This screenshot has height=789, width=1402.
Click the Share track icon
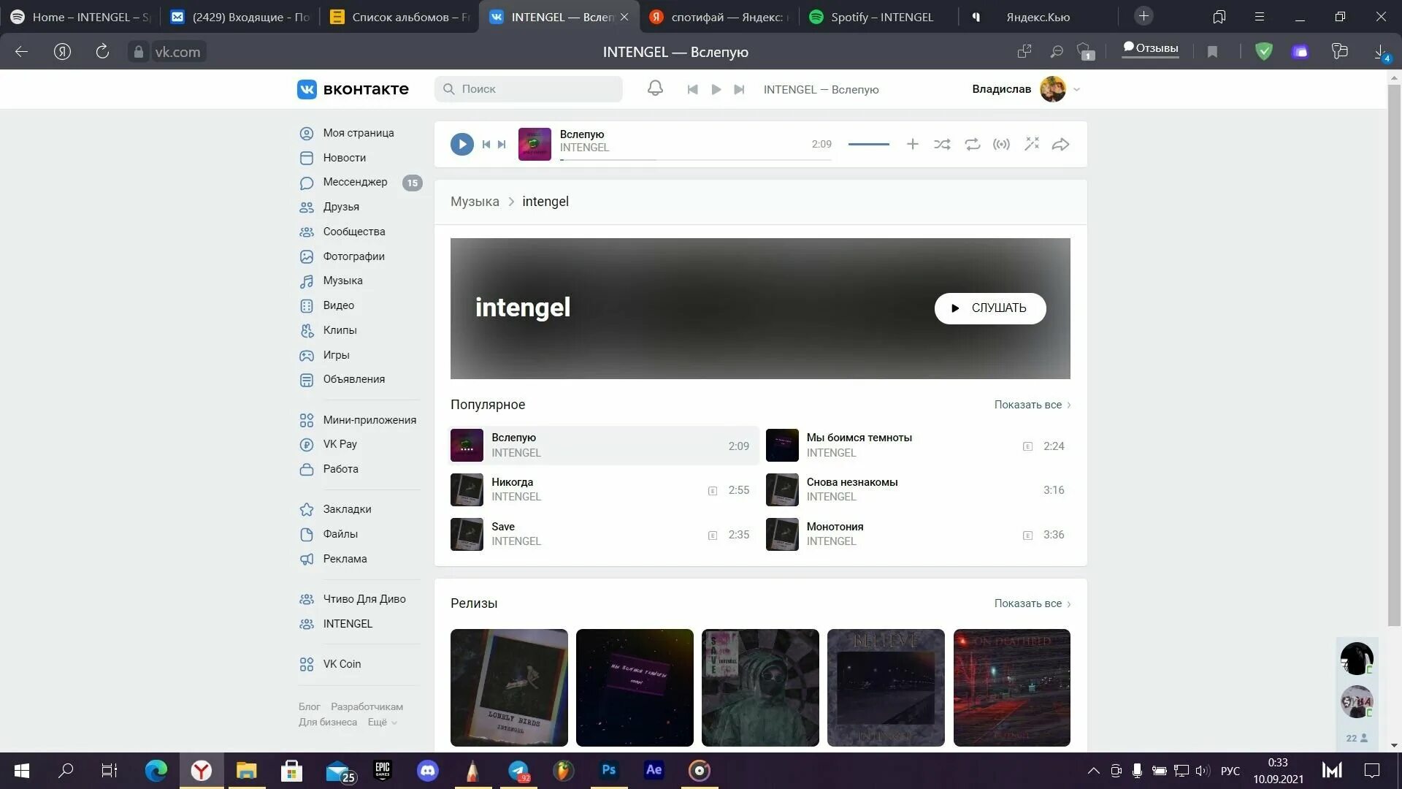tap(1061, 145)
